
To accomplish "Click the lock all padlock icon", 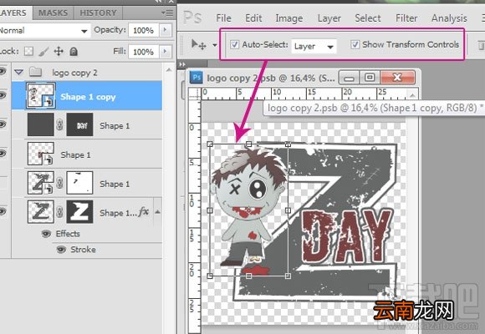I will tap(74, 51).
